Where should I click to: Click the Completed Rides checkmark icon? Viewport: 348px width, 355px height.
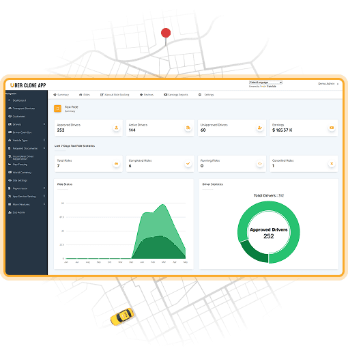[188, 163]
